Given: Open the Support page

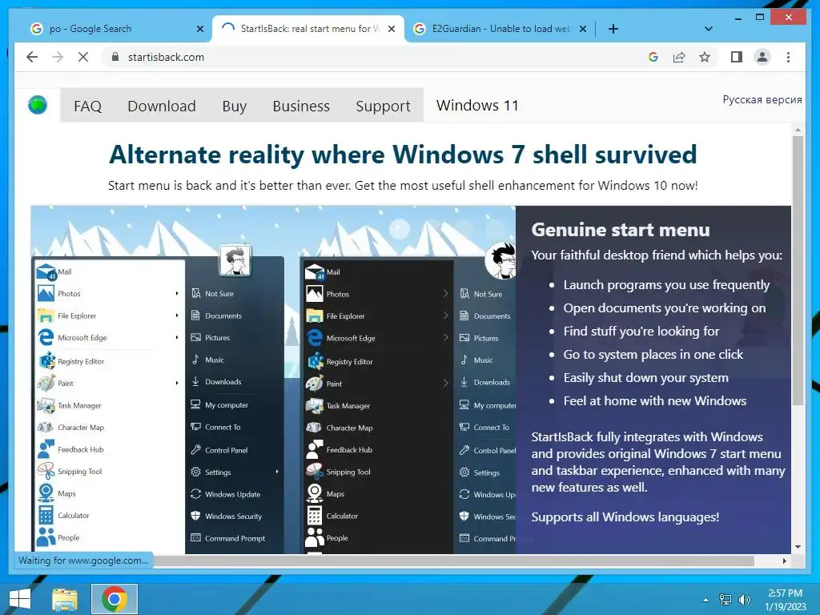Looking at the screenshot, I should [x=383, y=106].
